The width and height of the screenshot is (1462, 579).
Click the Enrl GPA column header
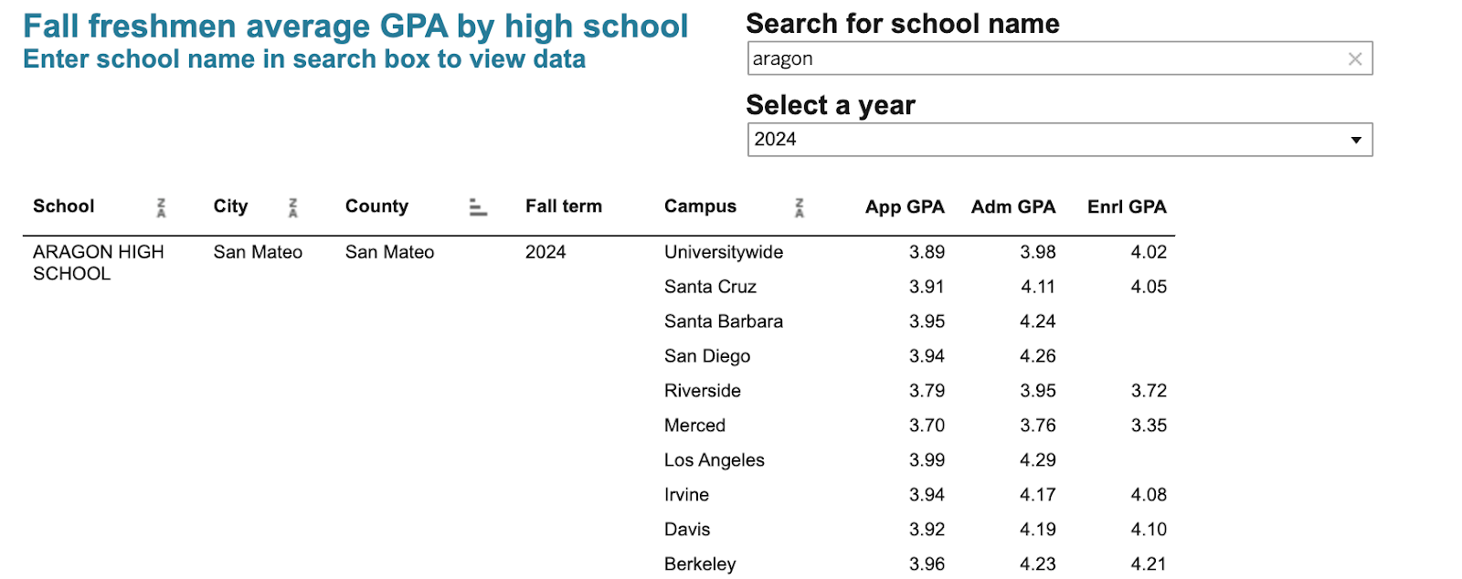point(1126,207)
